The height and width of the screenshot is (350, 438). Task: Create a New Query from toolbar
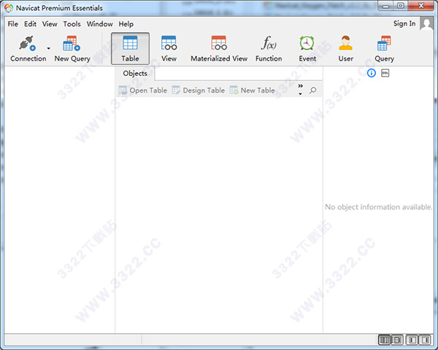click(72, 49)
